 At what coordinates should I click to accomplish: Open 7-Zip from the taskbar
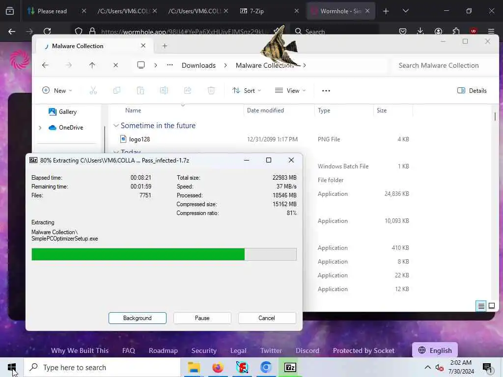290,367
